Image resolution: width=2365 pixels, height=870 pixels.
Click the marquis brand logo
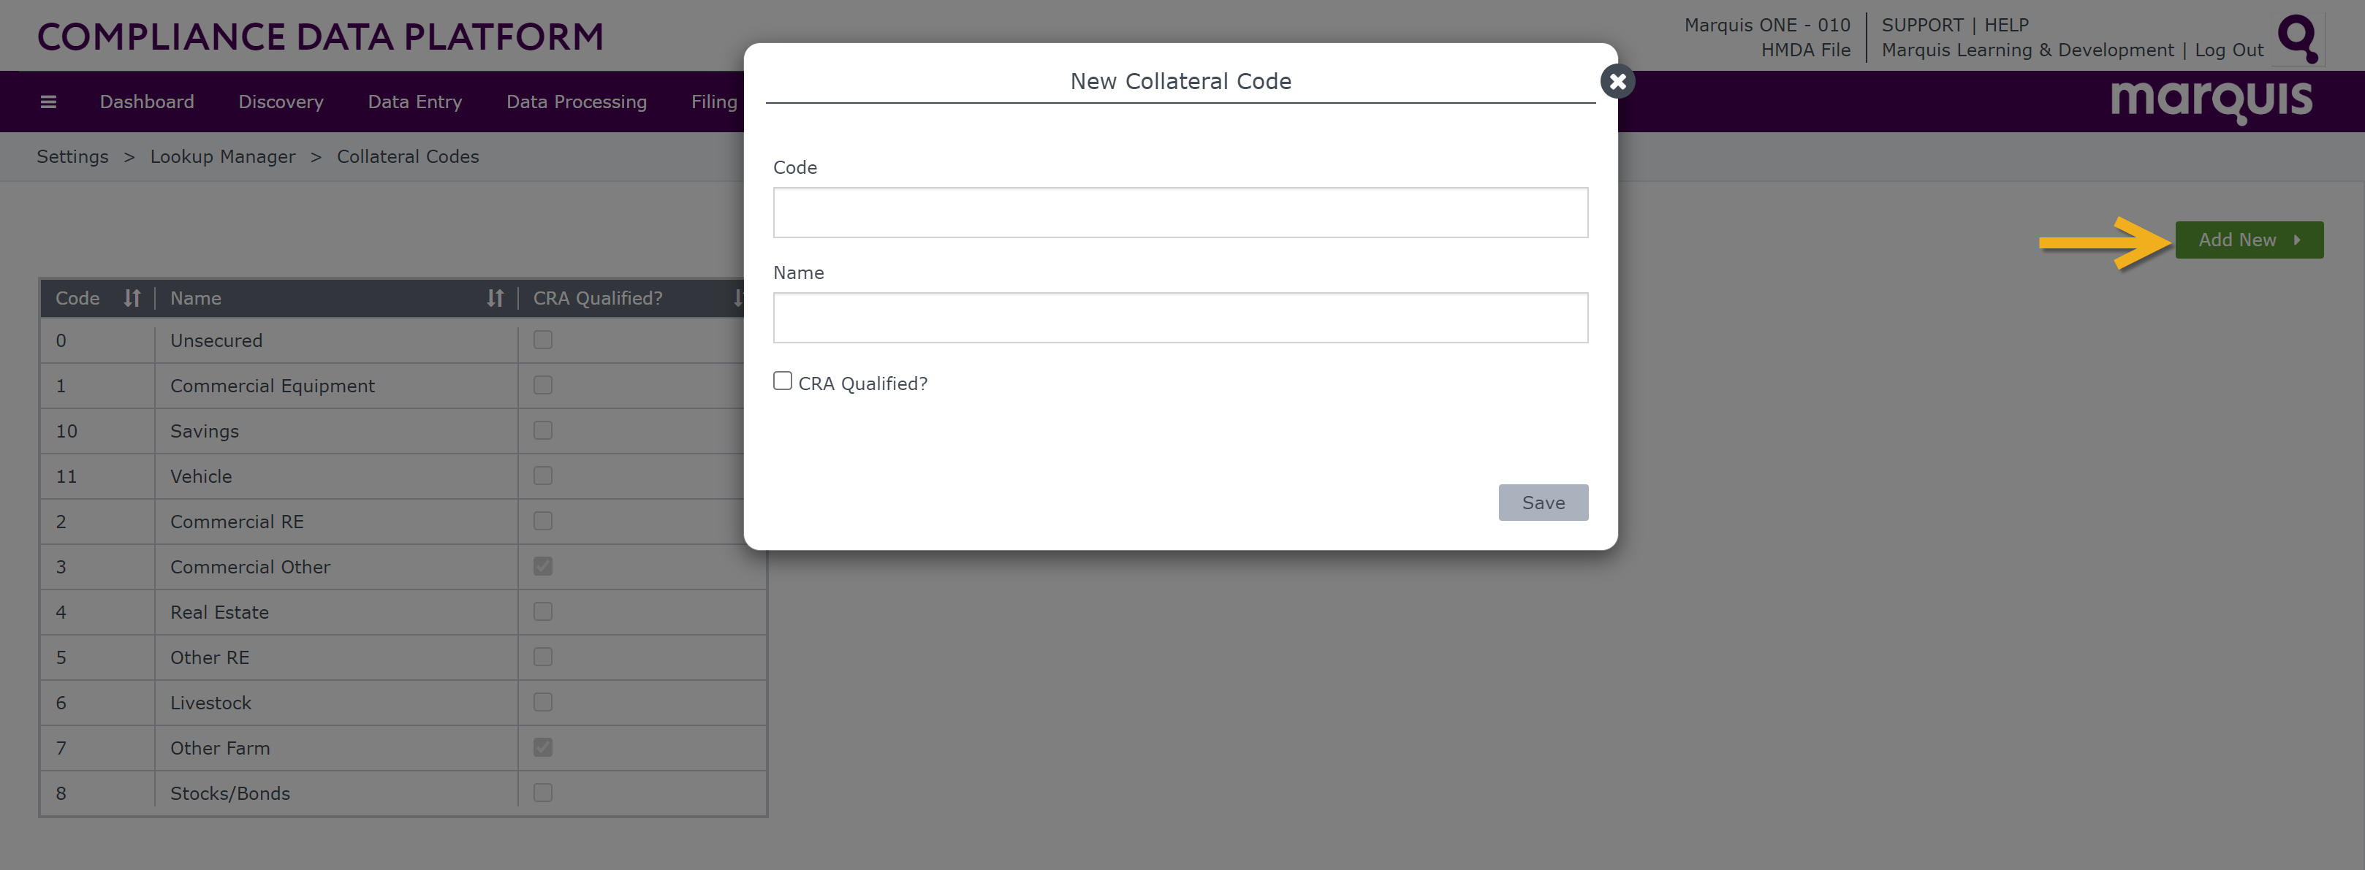coord(2211,101)
